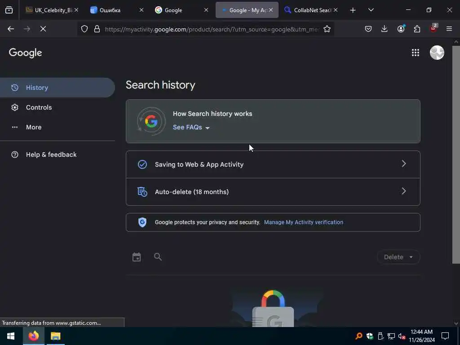Click orange magnifier tray icon
The width and height of the screenshot is (460, 345).
pyautogui.click(x=359, y=336)
